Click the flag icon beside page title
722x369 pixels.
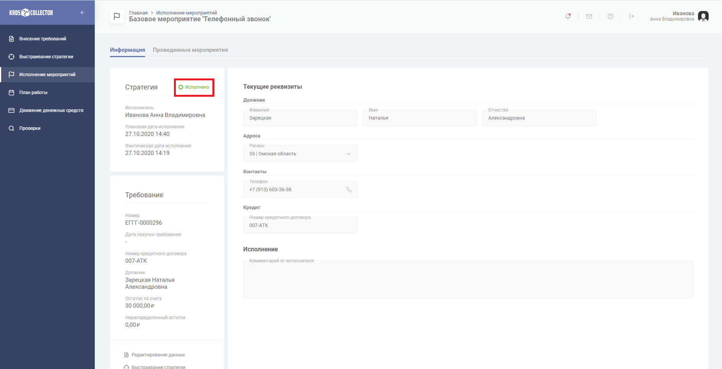(x=117, y=16)
